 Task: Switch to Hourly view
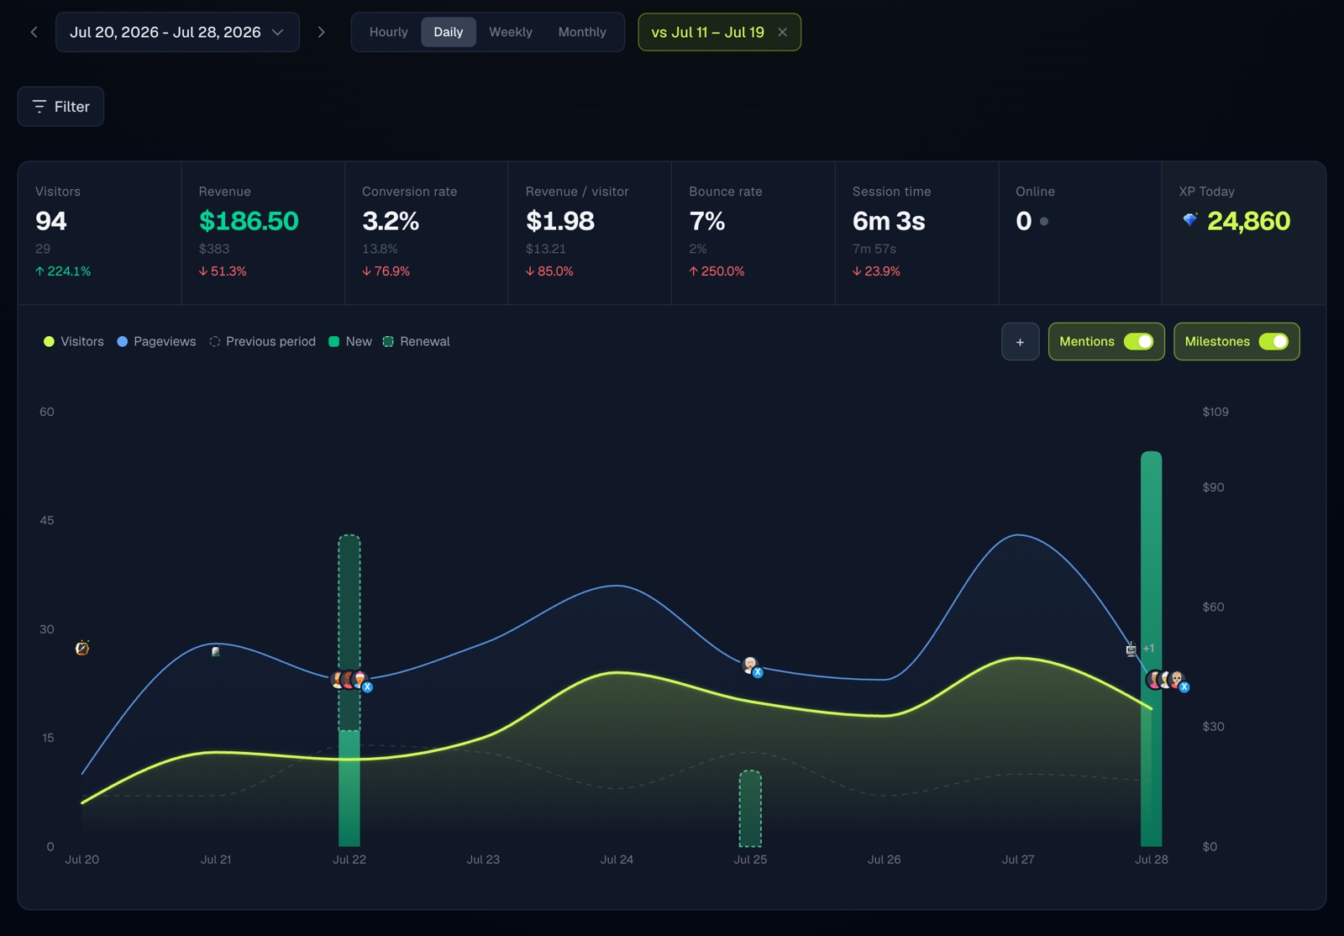(388, 32)
